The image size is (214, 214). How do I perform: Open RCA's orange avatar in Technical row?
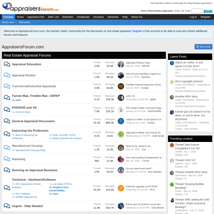coord(121,188)
